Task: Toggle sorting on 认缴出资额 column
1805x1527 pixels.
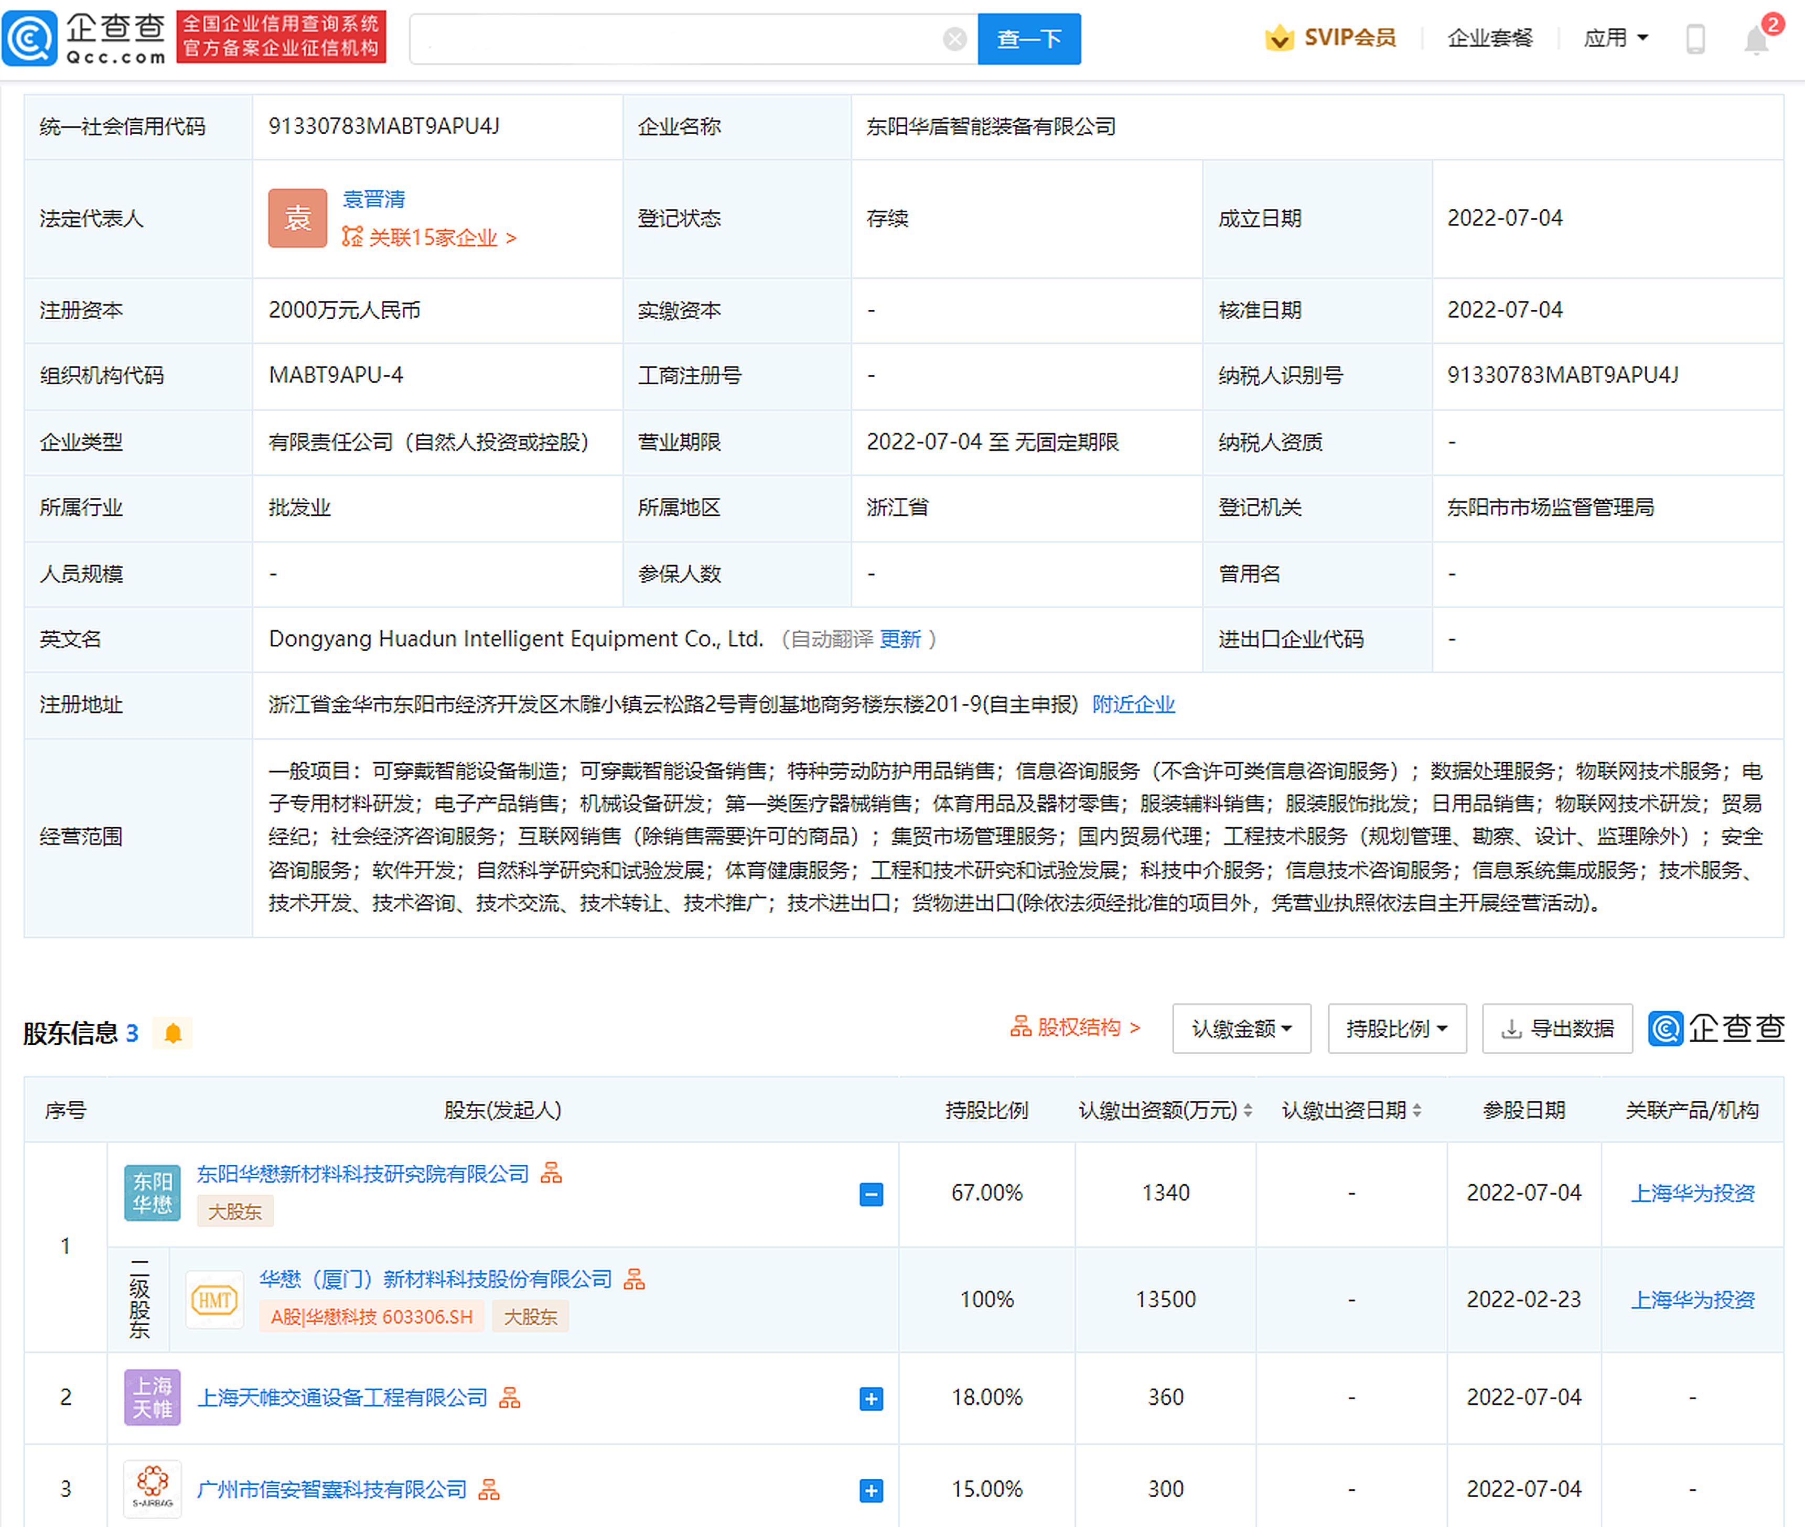Action: point(1247,1109)
